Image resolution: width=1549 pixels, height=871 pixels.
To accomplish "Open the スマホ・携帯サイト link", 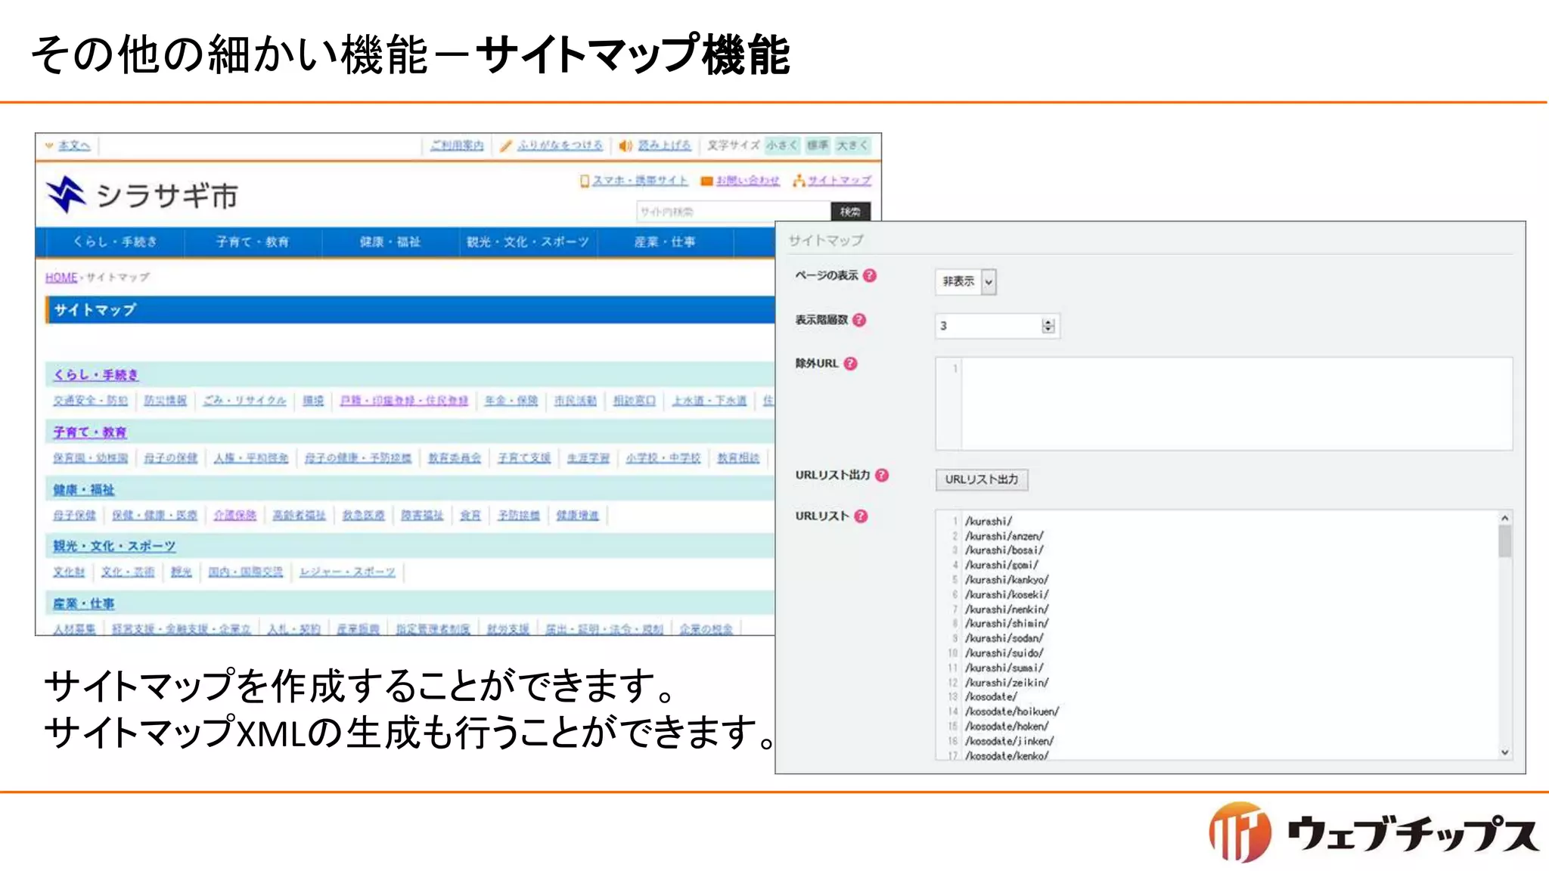I will 640,181.
